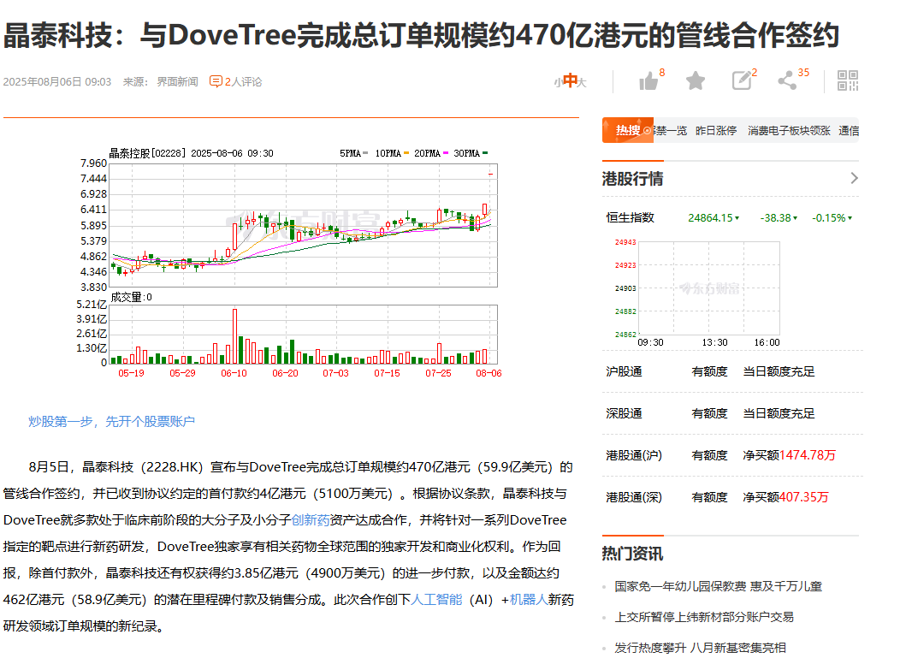This screenshot has height=664, width=906.
Task: Open link 炒股第一步，先开个股票账户
Action: (x=111, y=421)
